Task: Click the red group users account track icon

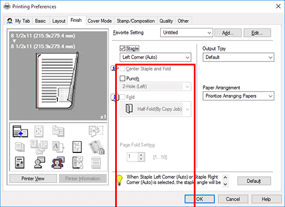Action: (58, 163)
